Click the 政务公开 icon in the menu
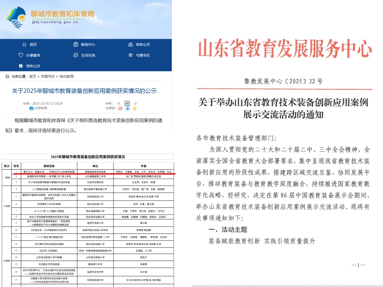383x287 pixels. point(130,44)
